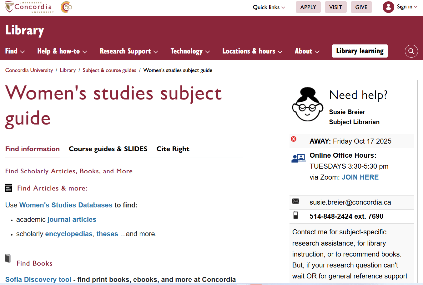Click the 50th anniversary emblem
Viewport: 423px width, 285px height.
66,7
